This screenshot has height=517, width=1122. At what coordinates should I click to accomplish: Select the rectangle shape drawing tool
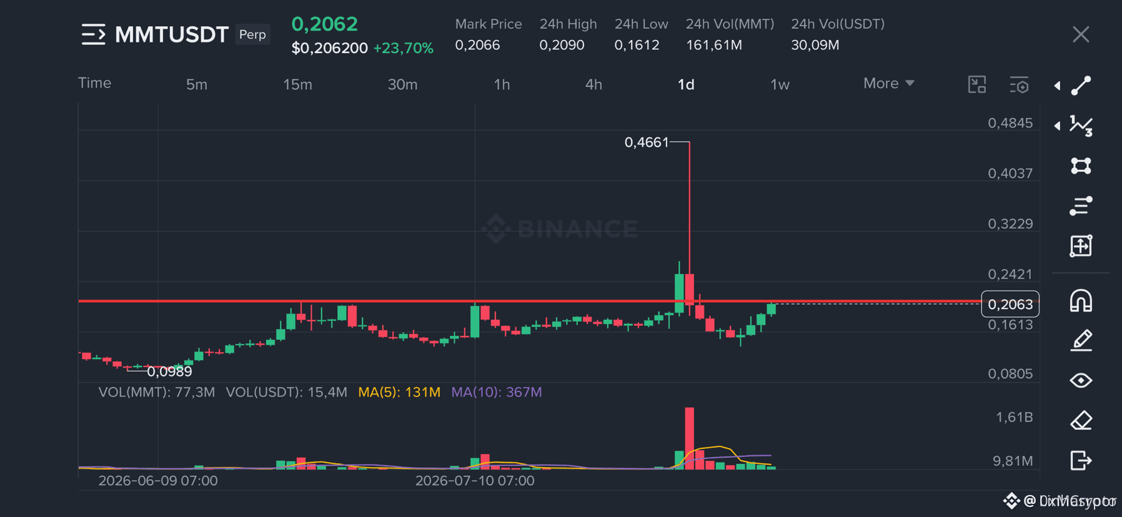(1081, 165)
